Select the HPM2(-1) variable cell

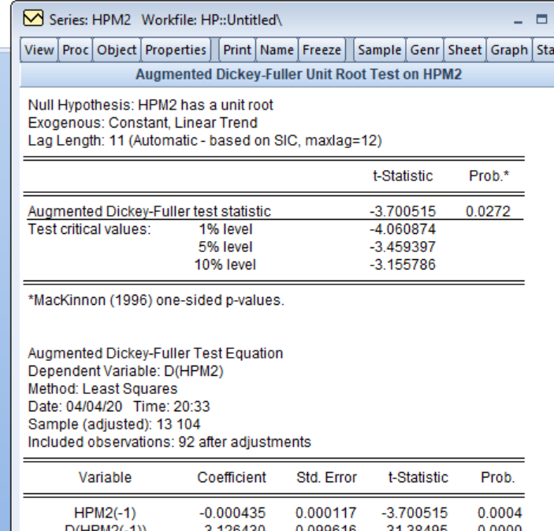coord(105,513)
